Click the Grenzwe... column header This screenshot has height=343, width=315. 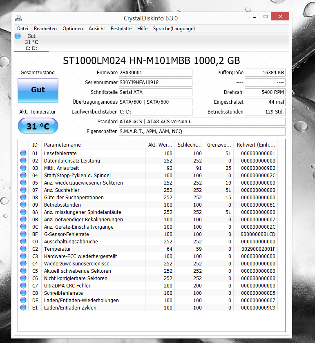(x=219, y=145)
